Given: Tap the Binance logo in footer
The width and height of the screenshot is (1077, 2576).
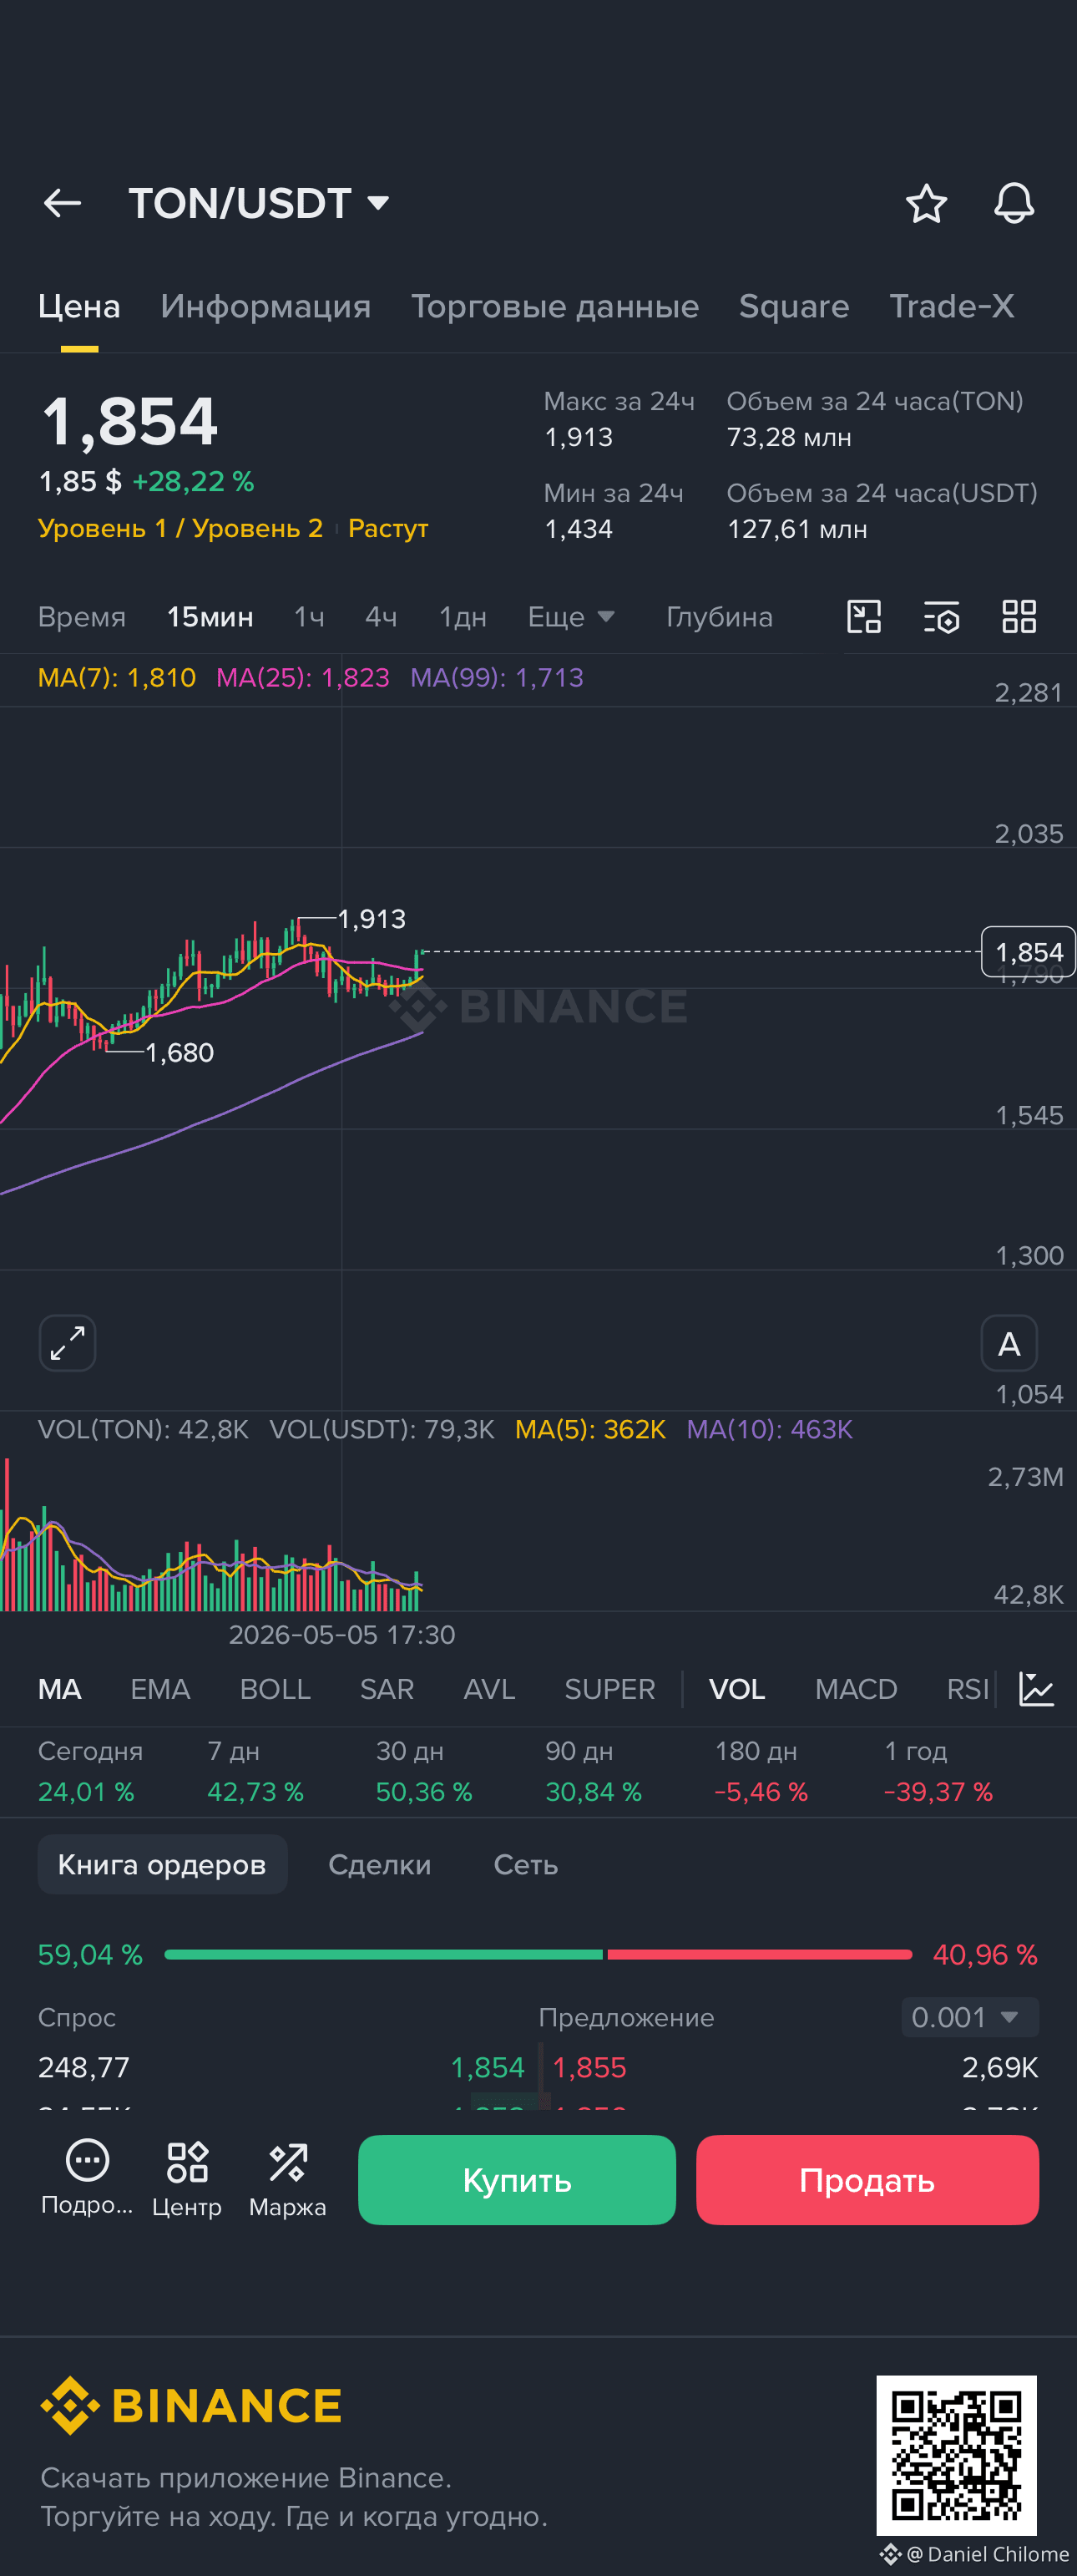Looking at the screenshot, I should [x=191, y=2405].
